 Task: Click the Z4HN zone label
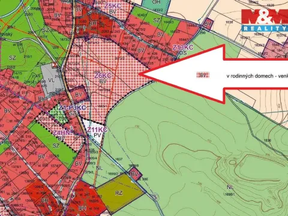pyautogui.click(x=61, y=133)
